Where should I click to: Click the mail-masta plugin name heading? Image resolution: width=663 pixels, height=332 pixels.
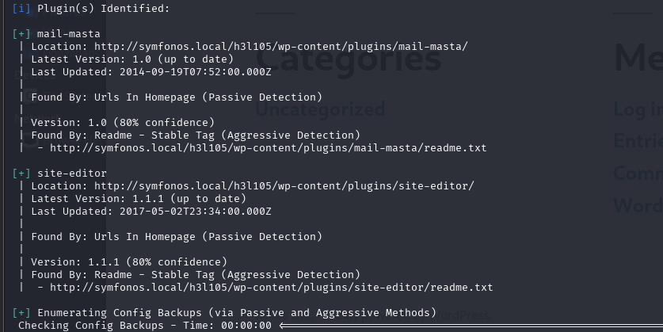point(68,34)
